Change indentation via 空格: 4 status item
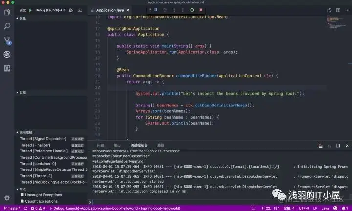Viewport: 352px width, 211px height. 289,208
